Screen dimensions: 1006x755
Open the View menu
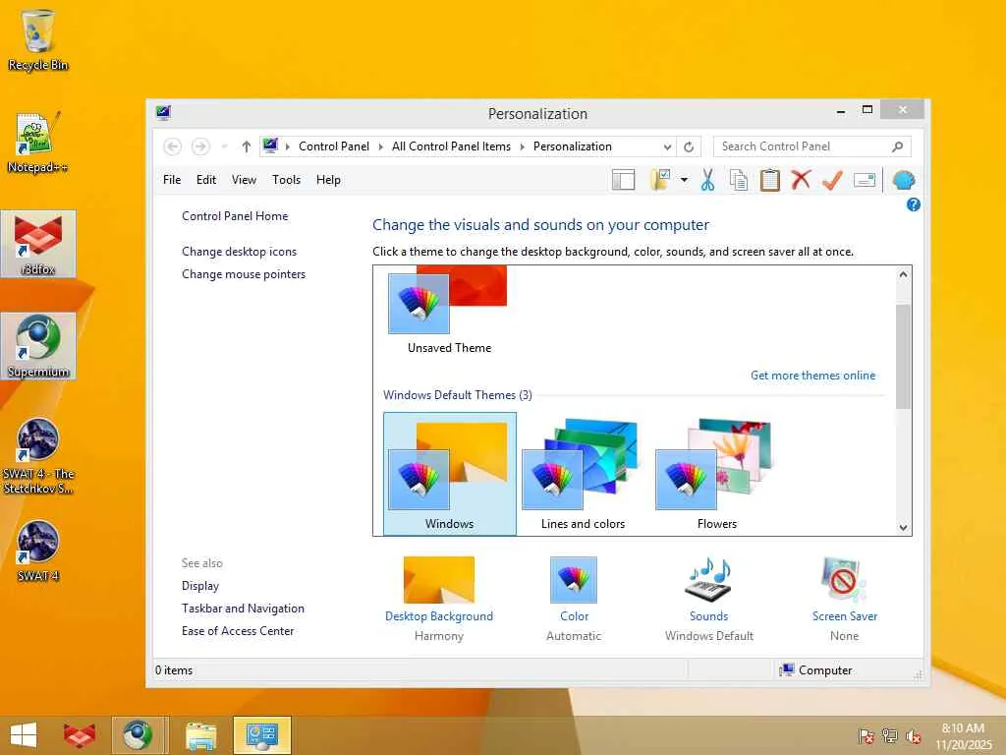click(x=244, y=180)
